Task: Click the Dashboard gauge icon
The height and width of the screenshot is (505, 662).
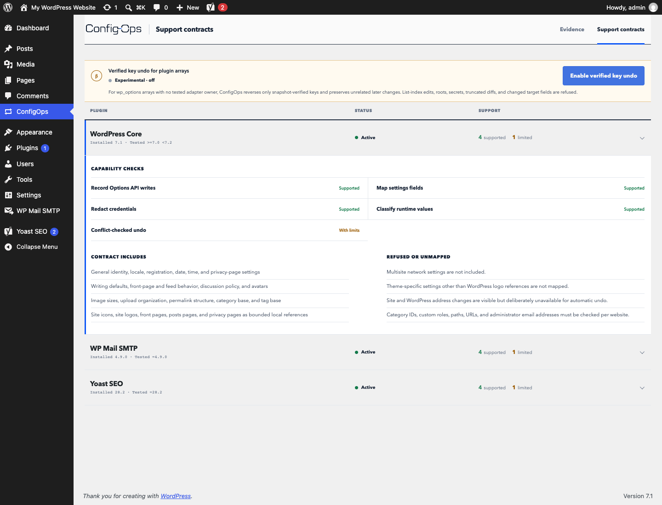Action: tap(8, 28)
